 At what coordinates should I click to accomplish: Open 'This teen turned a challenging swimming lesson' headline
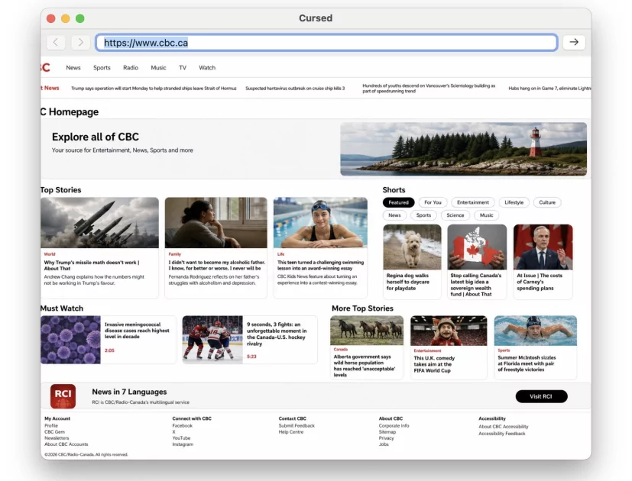(320, 265)
